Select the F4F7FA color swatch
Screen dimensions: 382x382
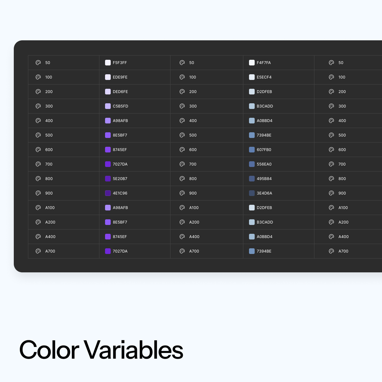coord(252,63)
